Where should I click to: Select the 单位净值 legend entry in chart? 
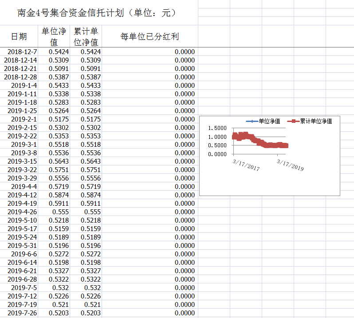click(x=263, y=121)
